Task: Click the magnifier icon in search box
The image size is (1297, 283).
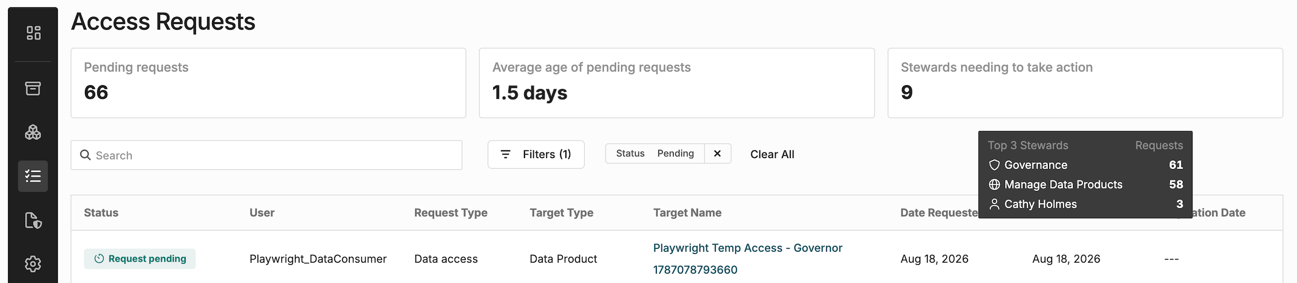Action: coord(85,155)
